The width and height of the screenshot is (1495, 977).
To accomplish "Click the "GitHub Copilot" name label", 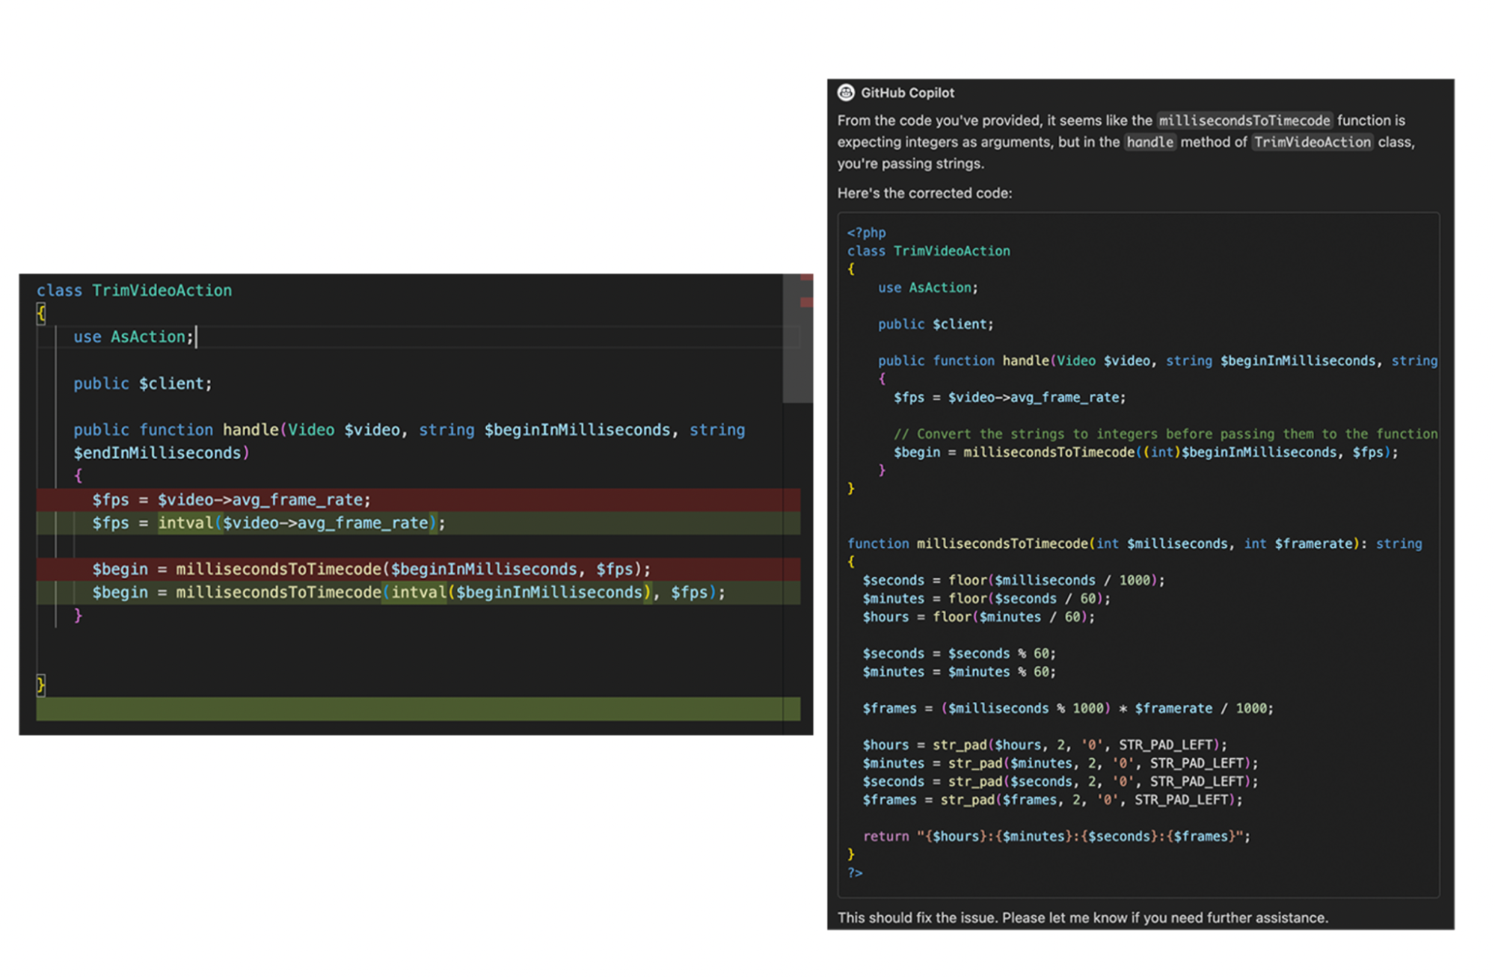I will point(907,93).
